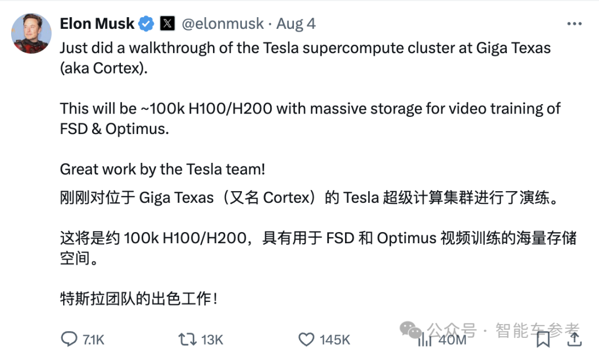
Task: Click the 13K repost count
Action: [x=211, y=339]
